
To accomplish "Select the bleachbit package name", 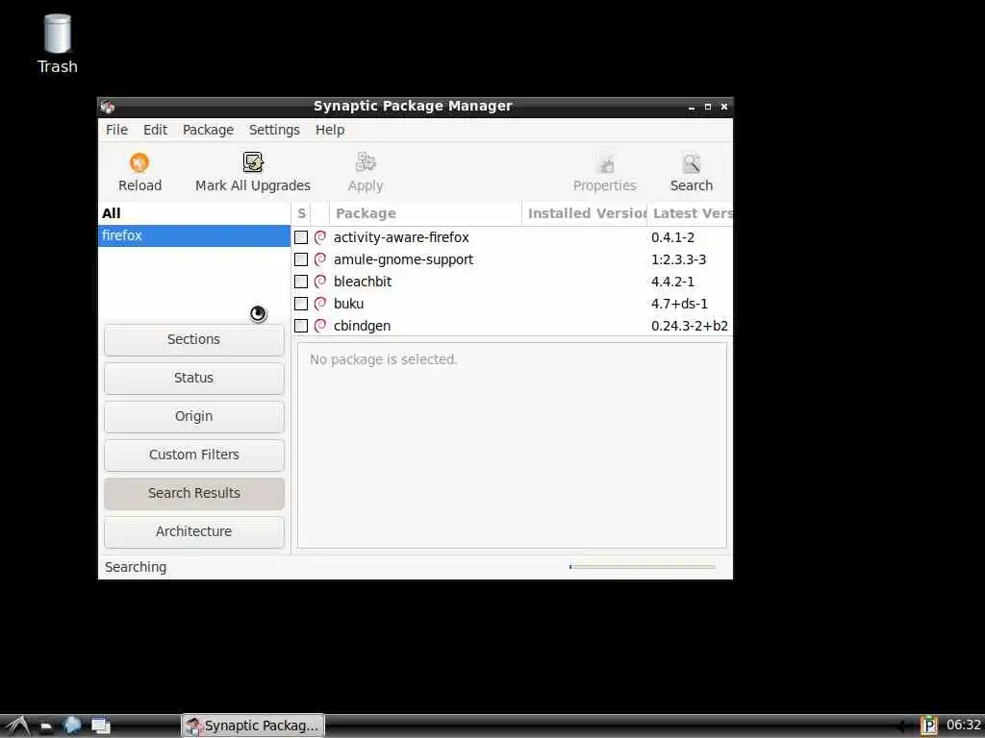I will pyautogui.click(x=363, y=282).
